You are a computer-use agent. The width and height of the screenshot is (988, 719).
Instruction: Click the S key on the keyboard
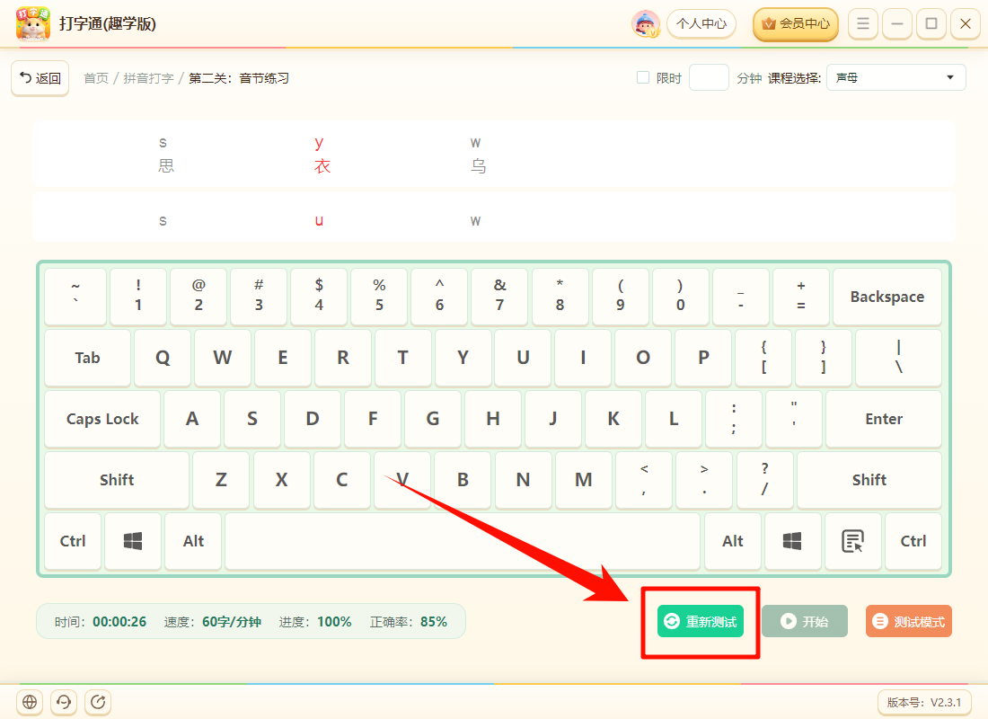click(x=252, y=419)
